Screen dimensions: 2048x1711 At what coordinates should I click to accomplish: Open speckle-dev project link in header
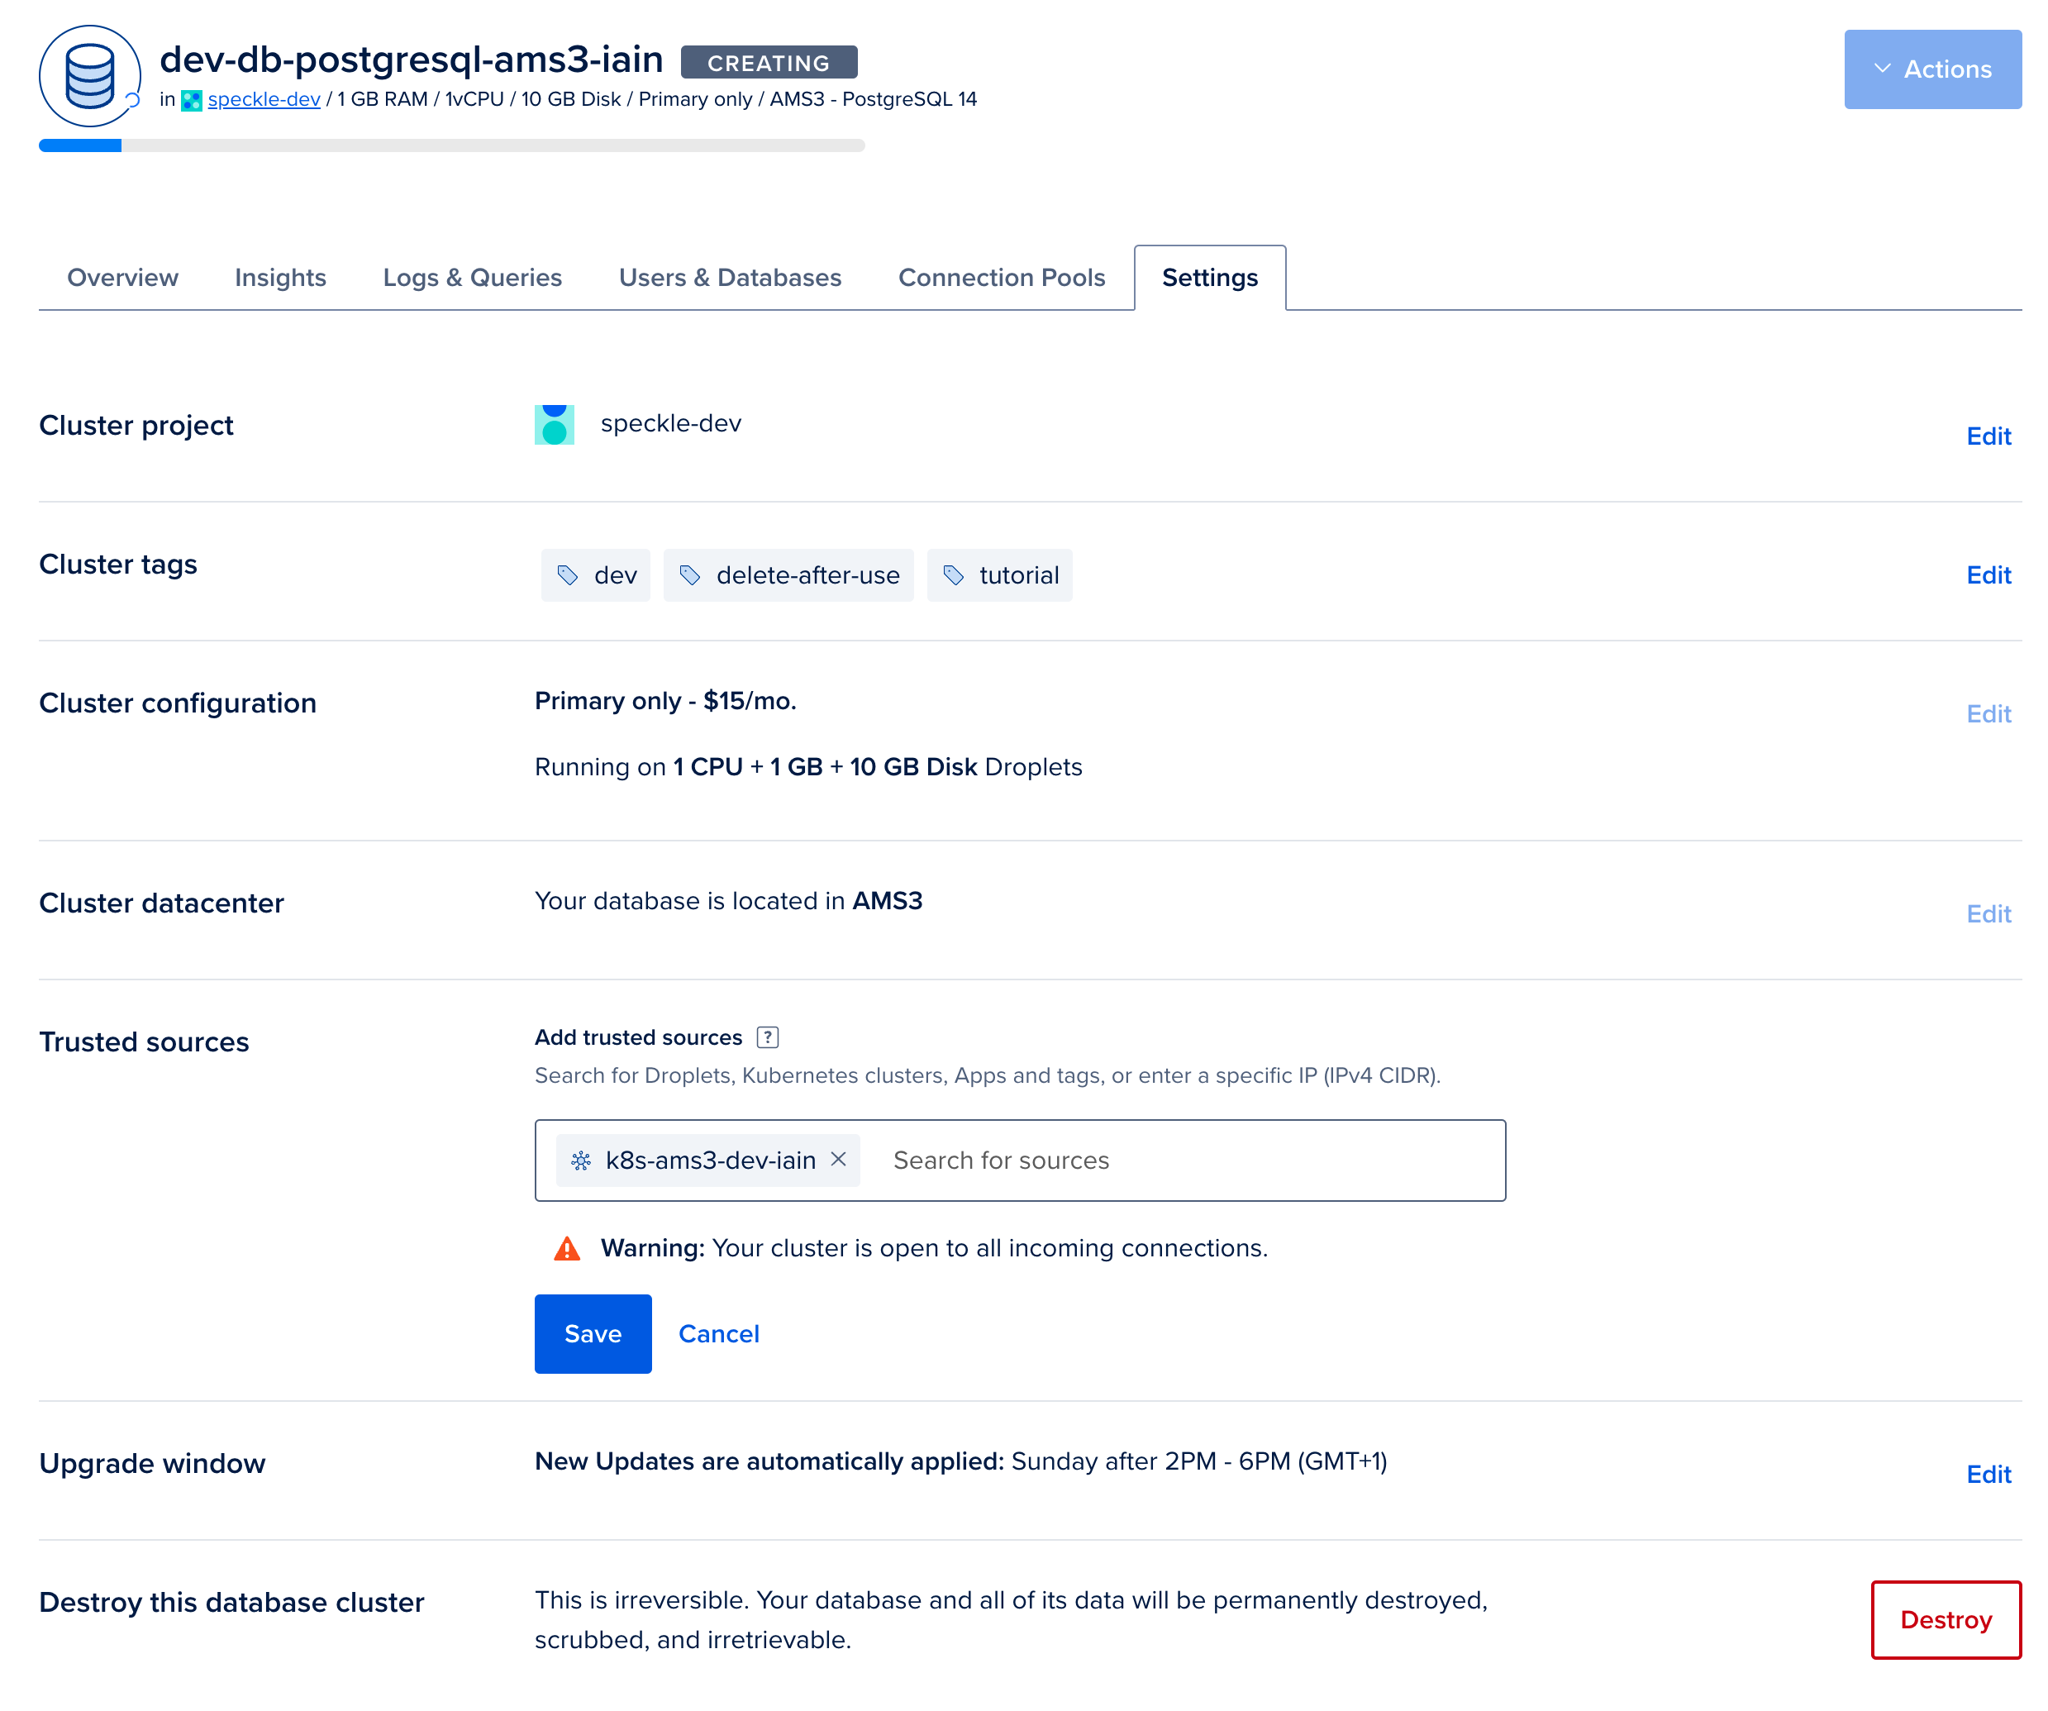[x=264, y=99]
